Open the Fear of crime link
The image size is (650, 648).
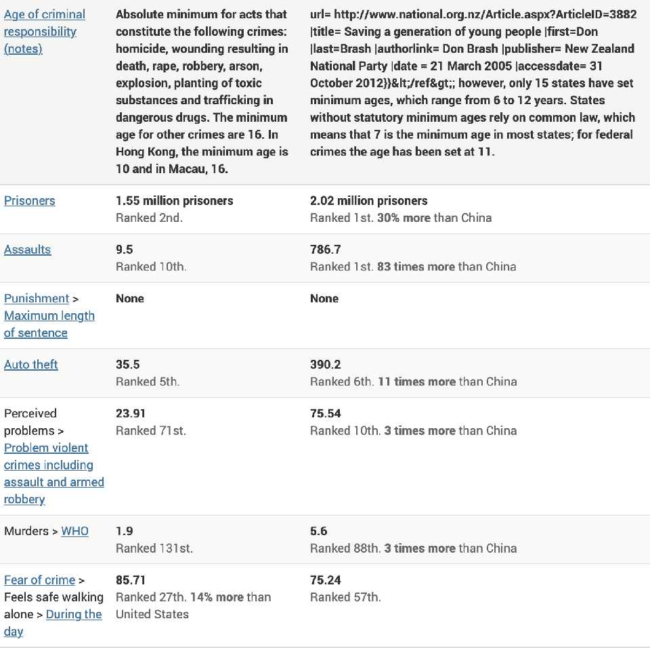(39, 580)
